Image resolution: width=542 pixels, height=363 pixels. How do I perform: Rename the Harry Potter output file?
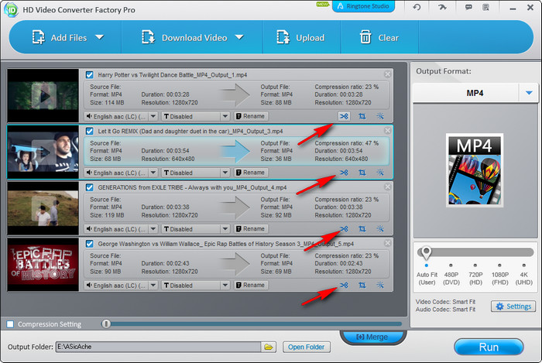coord(251,116)
